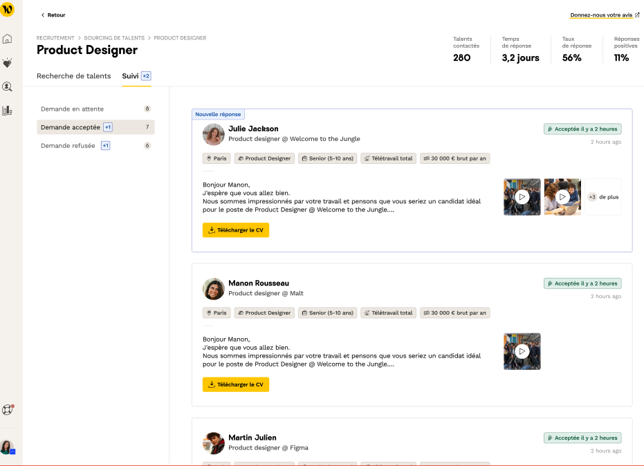Open the bar chart analytics icon

point(8,110)
